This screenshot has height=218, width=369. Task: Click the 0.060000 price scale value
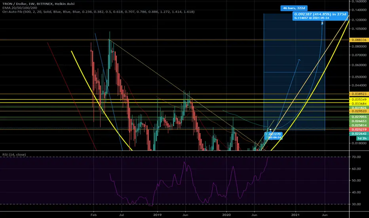click(359, 65)
